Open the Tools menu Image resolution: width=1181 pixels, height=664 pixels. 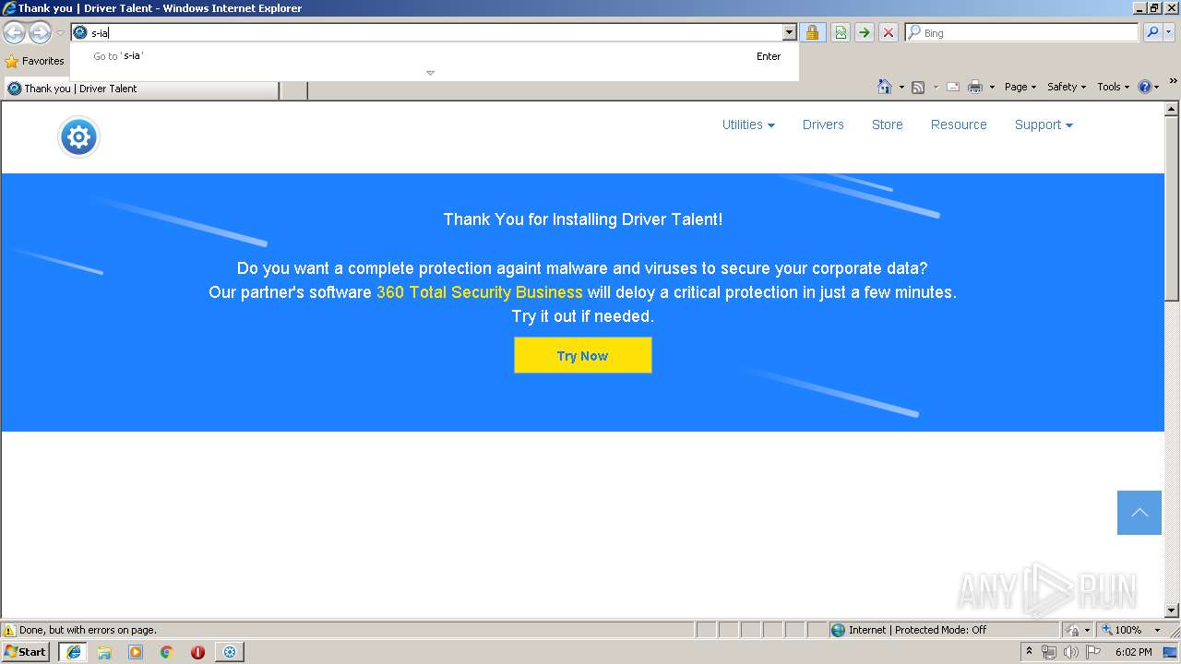pyautogui.click(x=1113, y=87)
